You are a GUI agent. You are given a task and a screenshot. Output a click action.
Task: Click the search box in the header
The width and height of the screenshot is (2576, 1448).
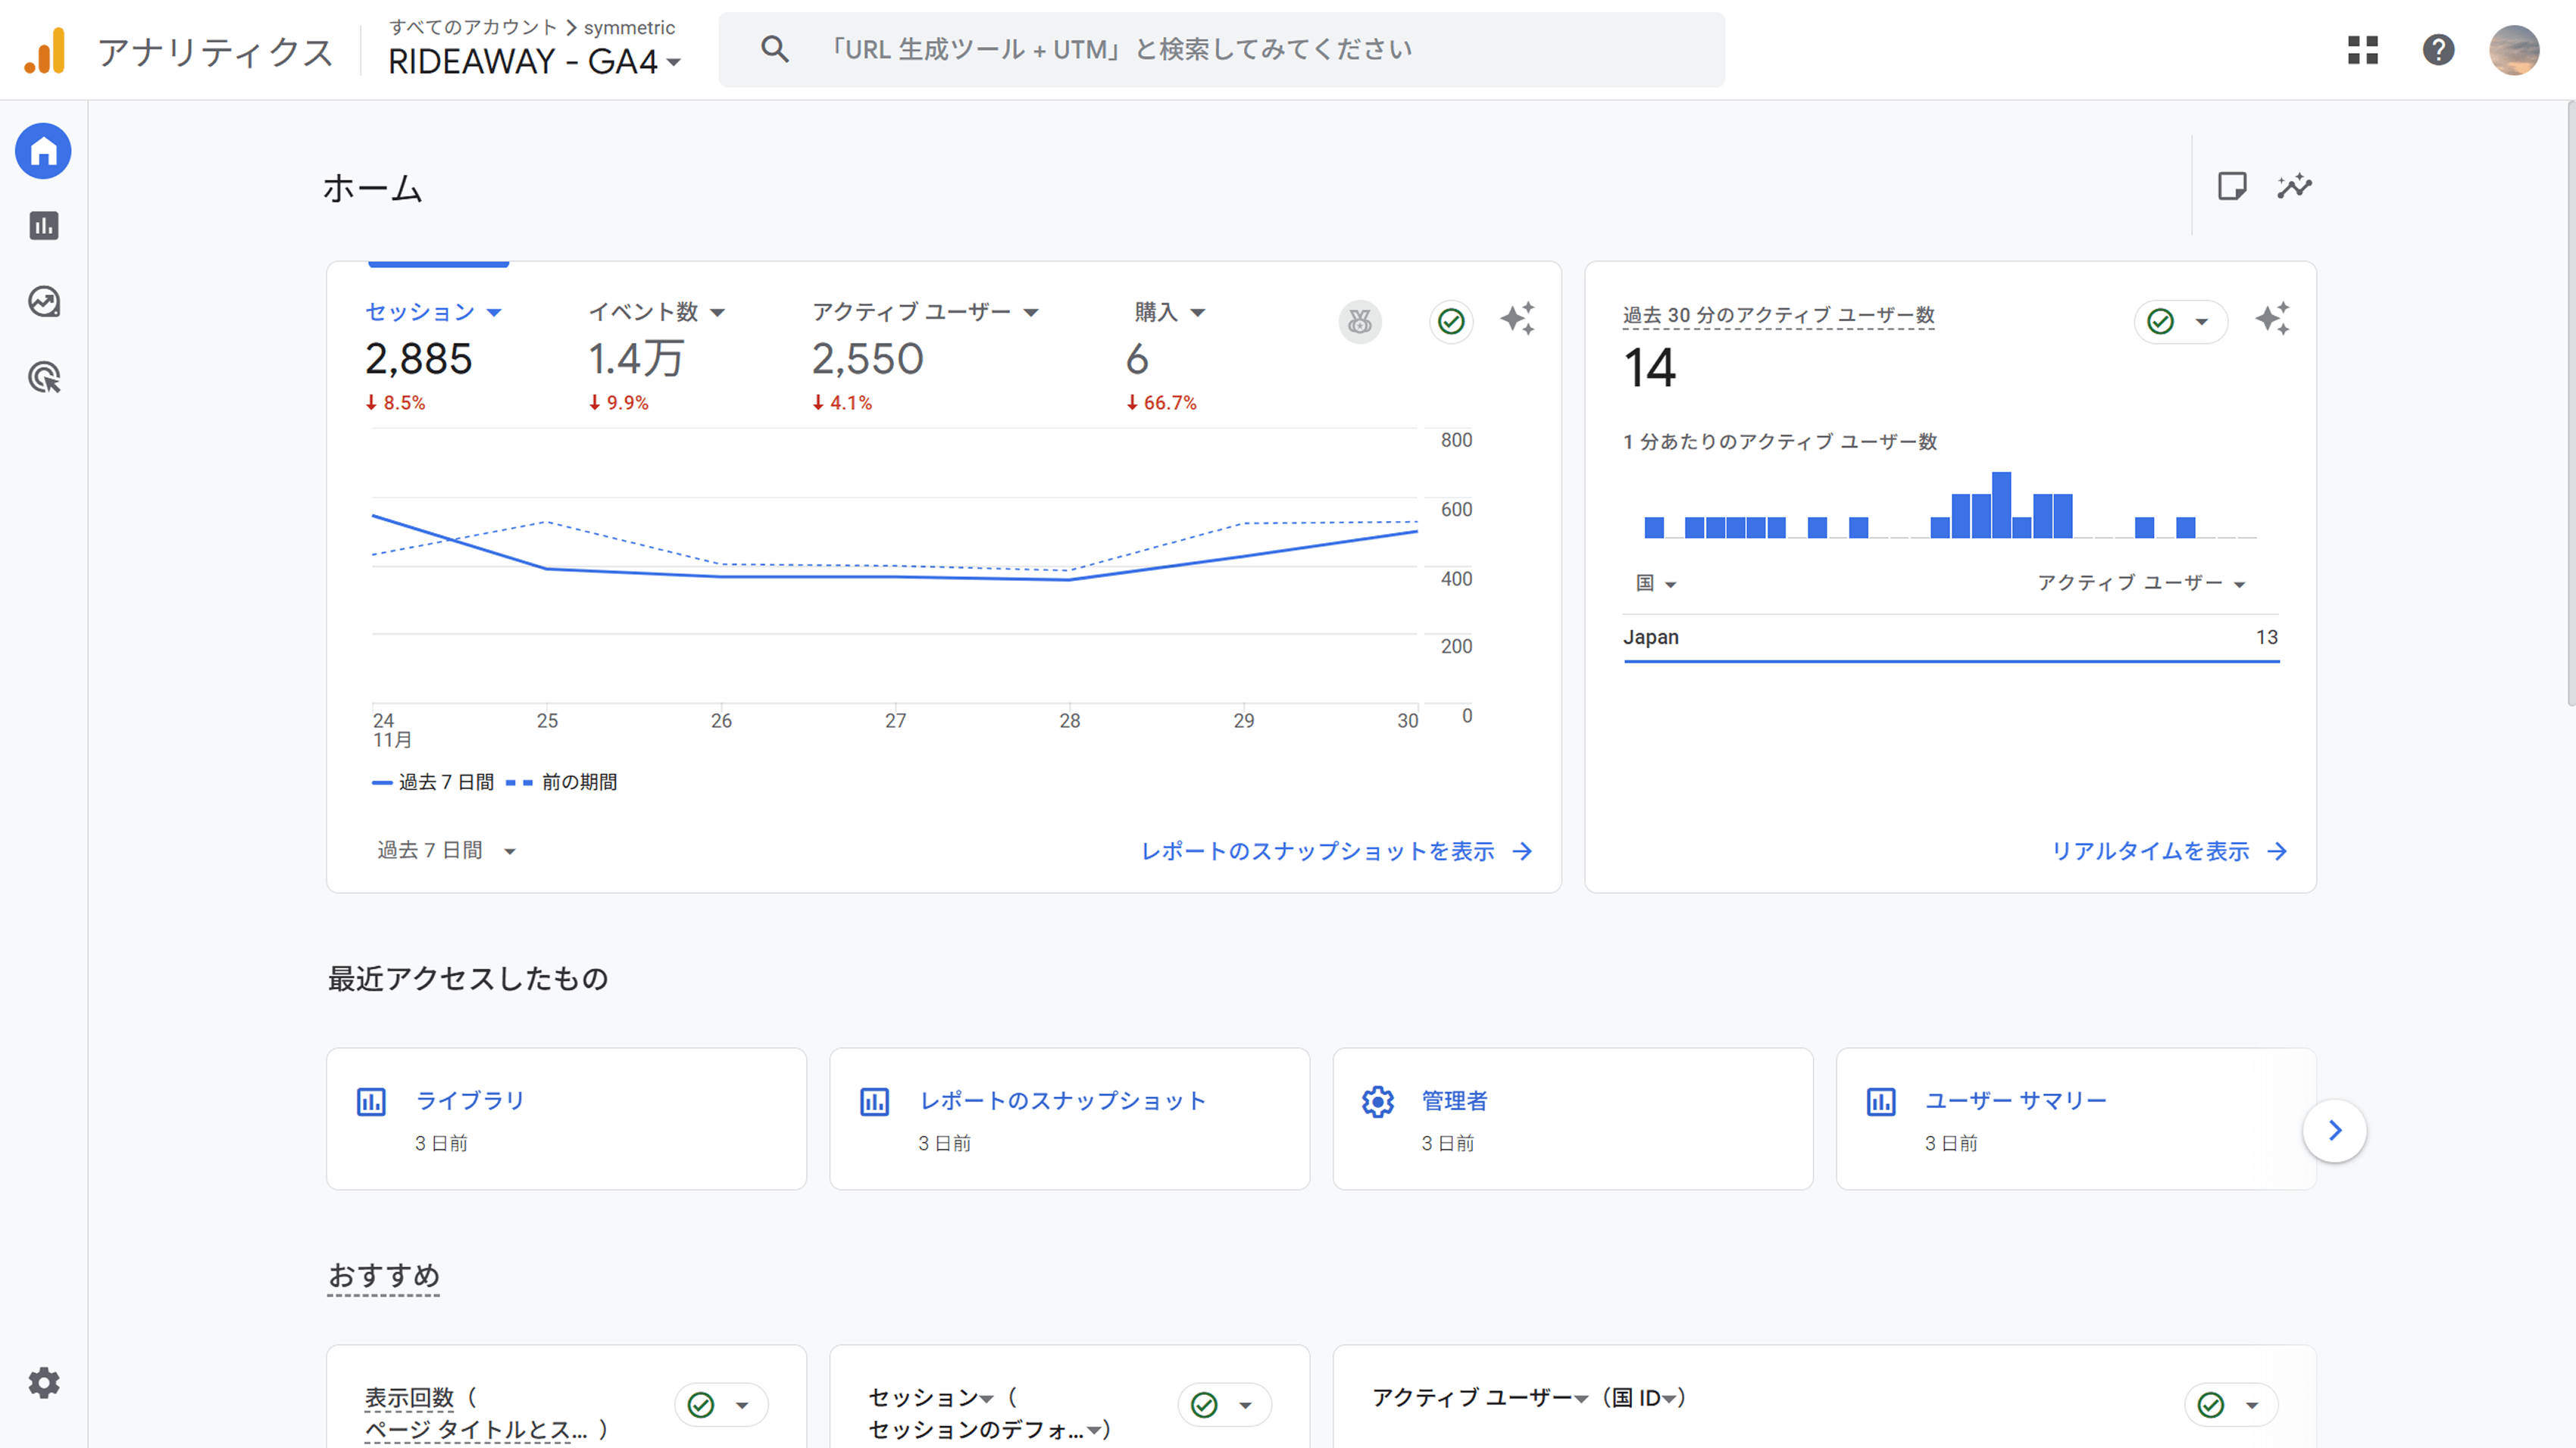pyautogui.click(x=1220, y=50)
